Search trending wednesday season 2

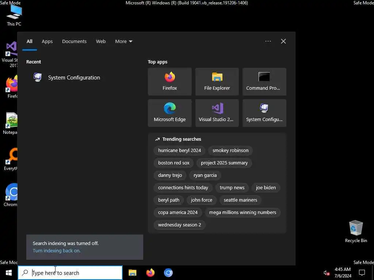pos(179,225)
